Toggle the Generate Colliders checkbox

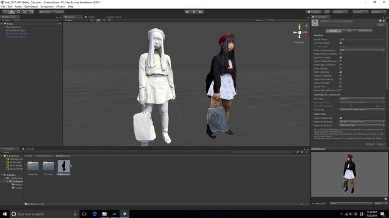click(340, 65)
